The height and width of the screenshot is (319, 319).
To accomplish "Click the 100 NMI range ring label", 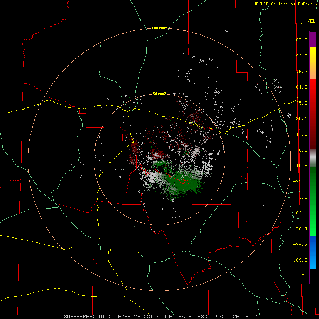I will (159, 28).
